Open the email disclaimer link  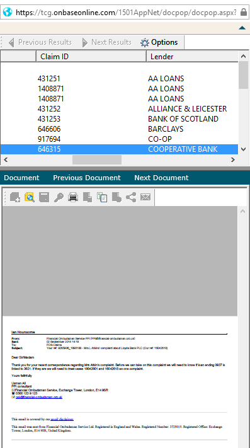(x=62, y=419)
